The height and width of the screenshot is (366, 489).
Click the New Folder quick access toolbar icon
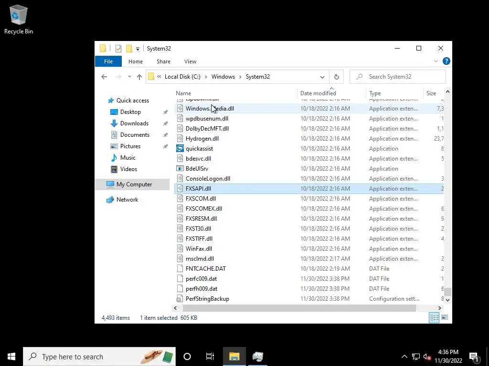tap(129, 49)
